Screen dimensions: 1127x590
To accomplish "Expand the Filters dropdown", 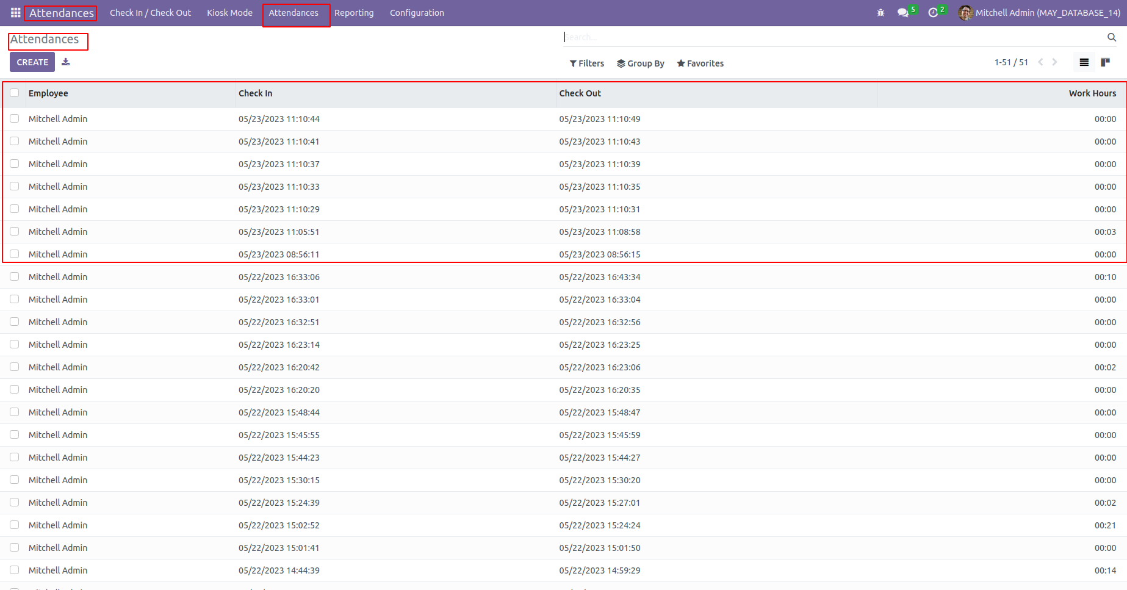I will pyautogui.click(x=587, y=63).
